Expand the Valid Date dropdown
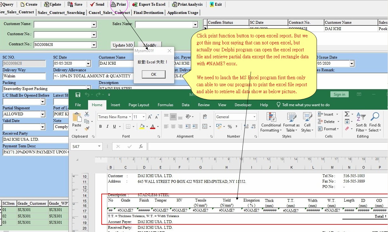 tap(43, 127)
